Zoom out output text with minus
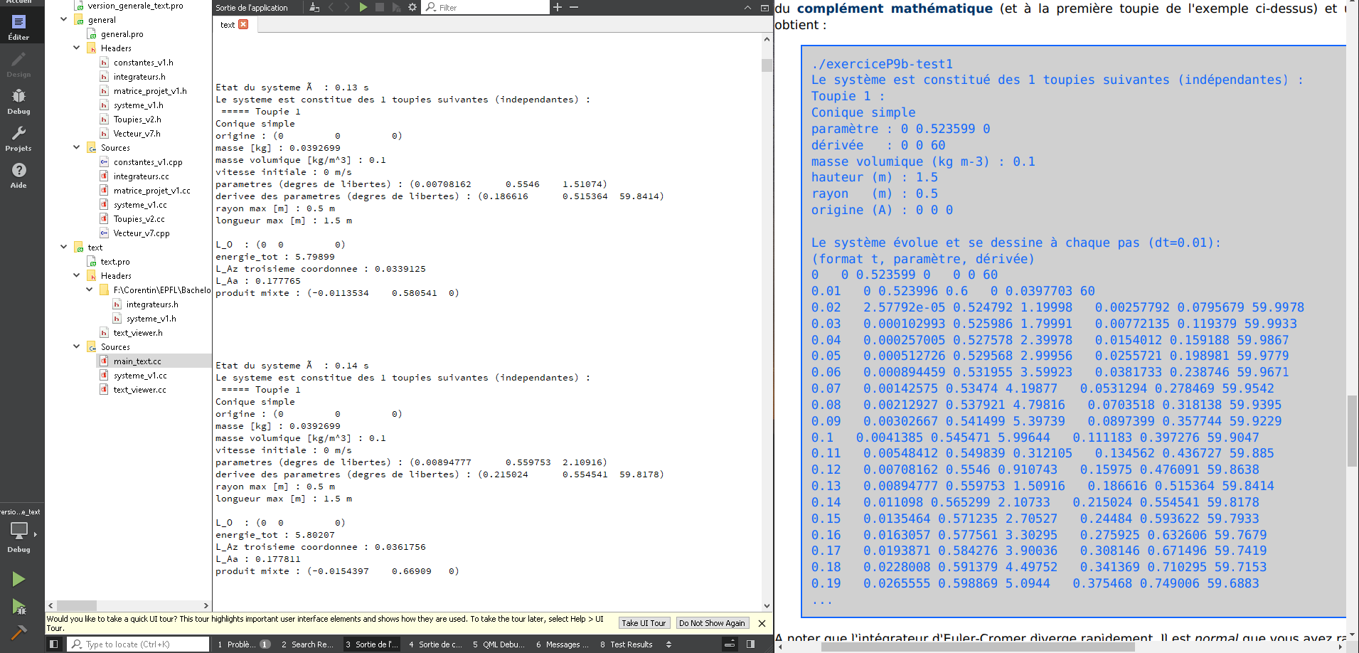 coord(574,7)
